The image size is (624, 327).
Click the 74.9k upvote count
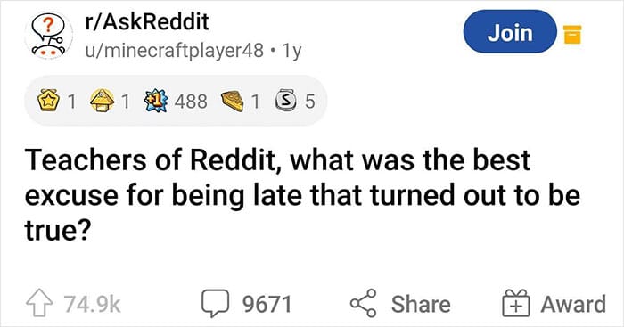[93, 305]
